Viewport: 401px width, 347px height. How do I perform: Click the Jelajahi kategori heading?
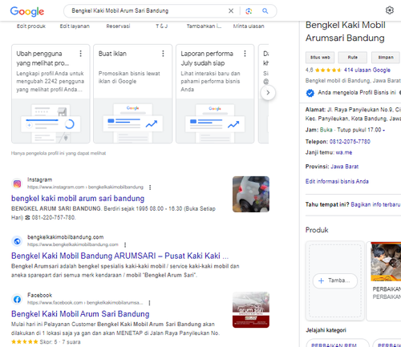[326, 330]
